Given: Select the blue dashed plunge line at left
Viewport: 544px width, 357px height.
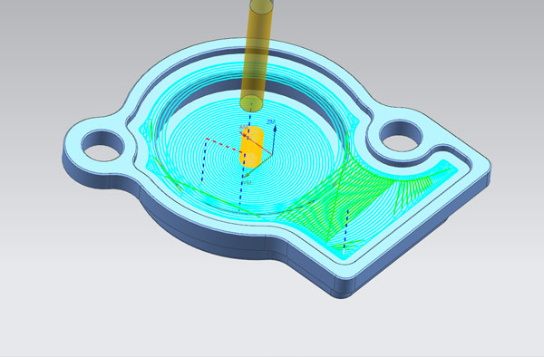Looking at the screenshot, I should point(204,160).
